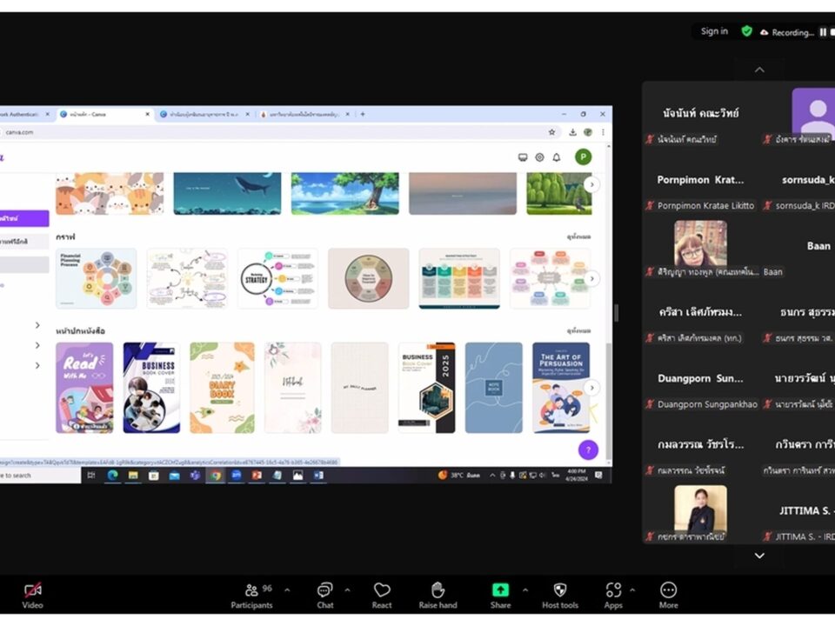The height and width of the screenshot is (626, 835).
Task: Click the Sign in link
Action: point(714,31)
